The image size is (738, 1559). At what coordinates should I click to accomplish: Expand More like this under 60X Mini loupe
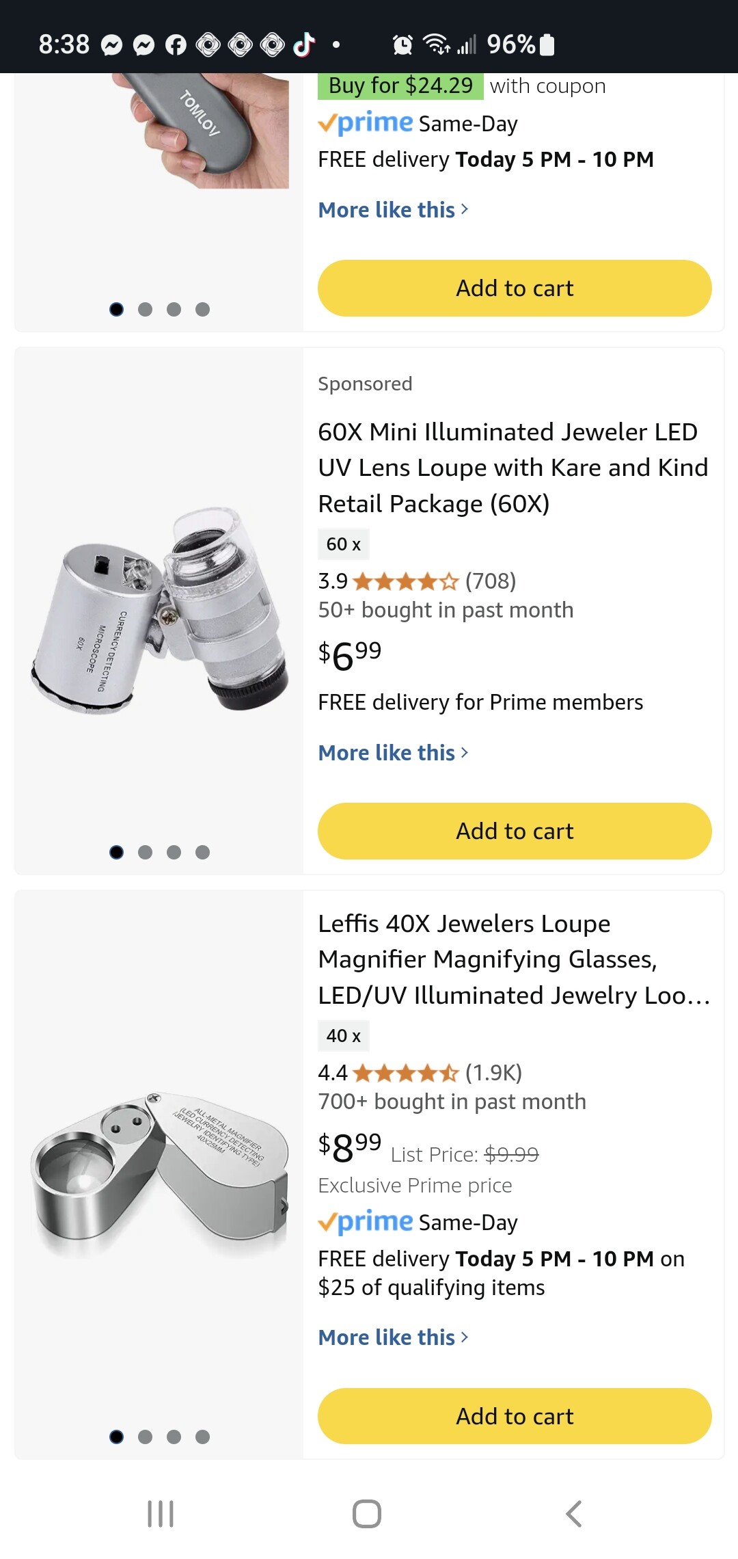coord(394,753)
